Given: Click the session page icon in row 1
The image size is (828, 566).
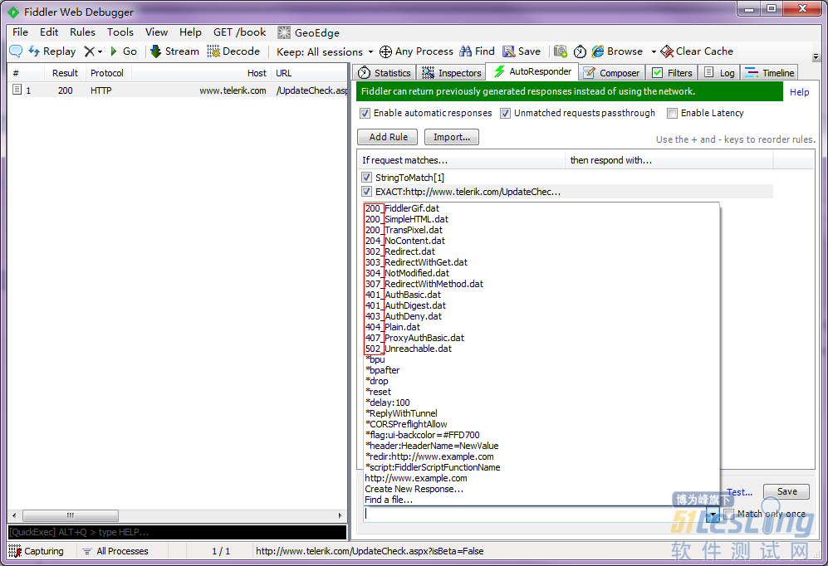Looking at the screenshot, I should [x=17, y=90].
